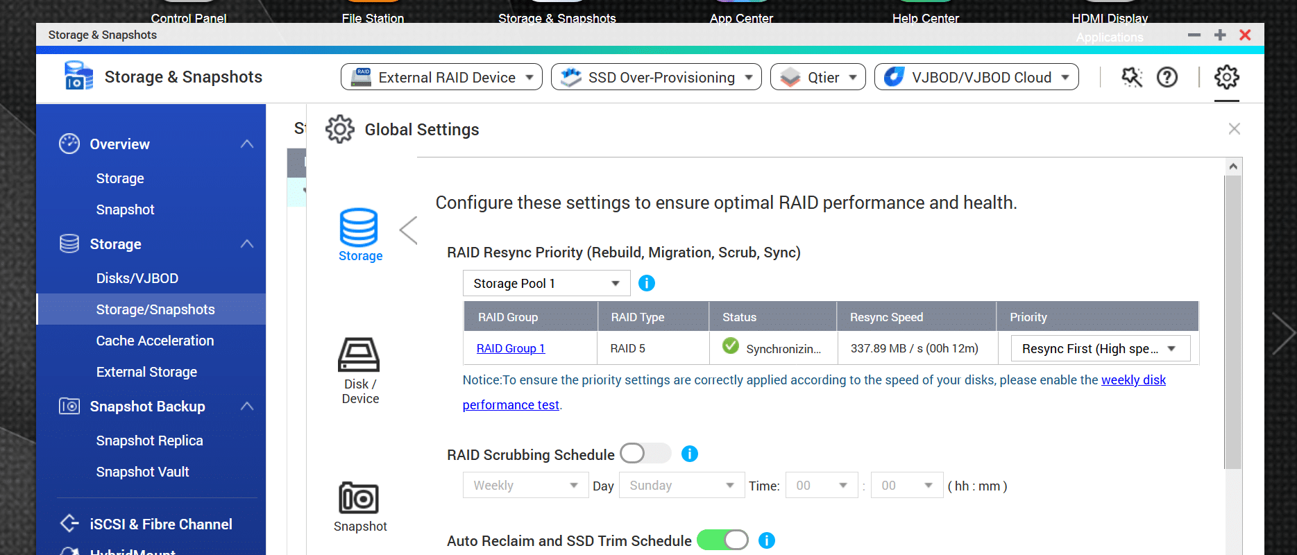Open Cache Acceleration in sidebar
Image resolution: width=1297 pixels, height=555 pixels.
pos(155,341)
